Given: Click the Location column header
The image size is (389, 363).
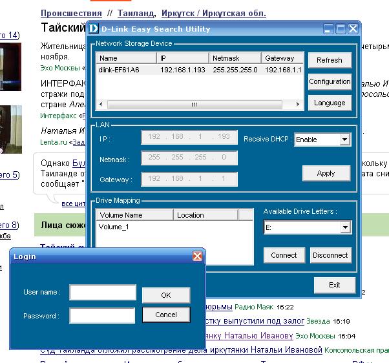Looking at the screenshot, I should [x=205, y=215].
